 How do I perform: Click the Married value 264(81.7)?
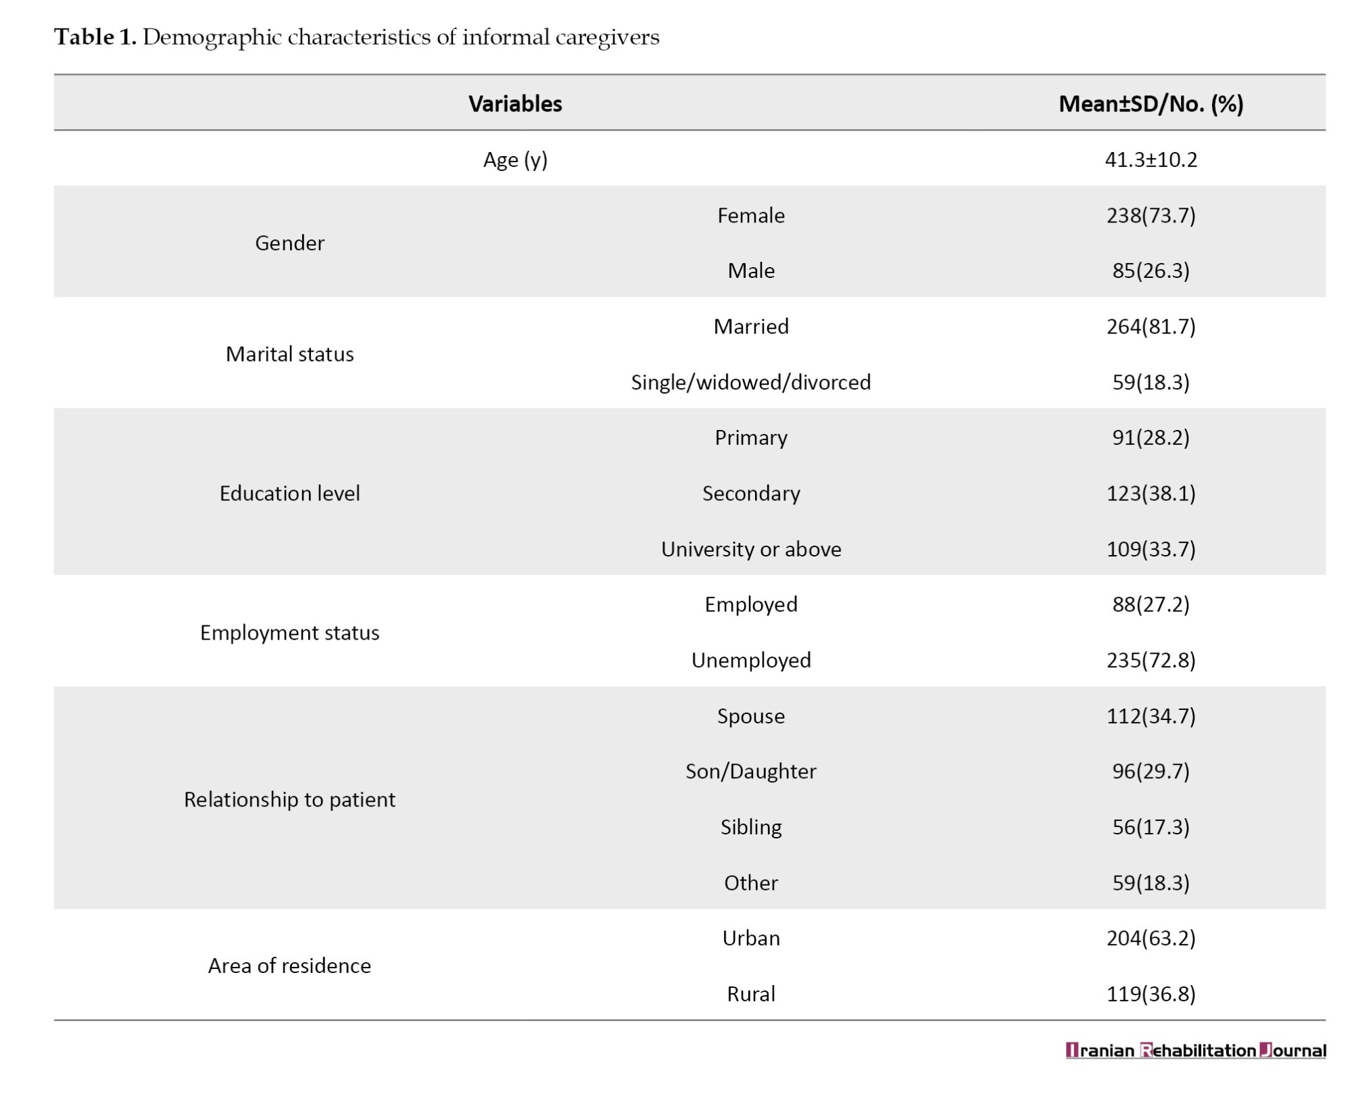point(1151,327)
